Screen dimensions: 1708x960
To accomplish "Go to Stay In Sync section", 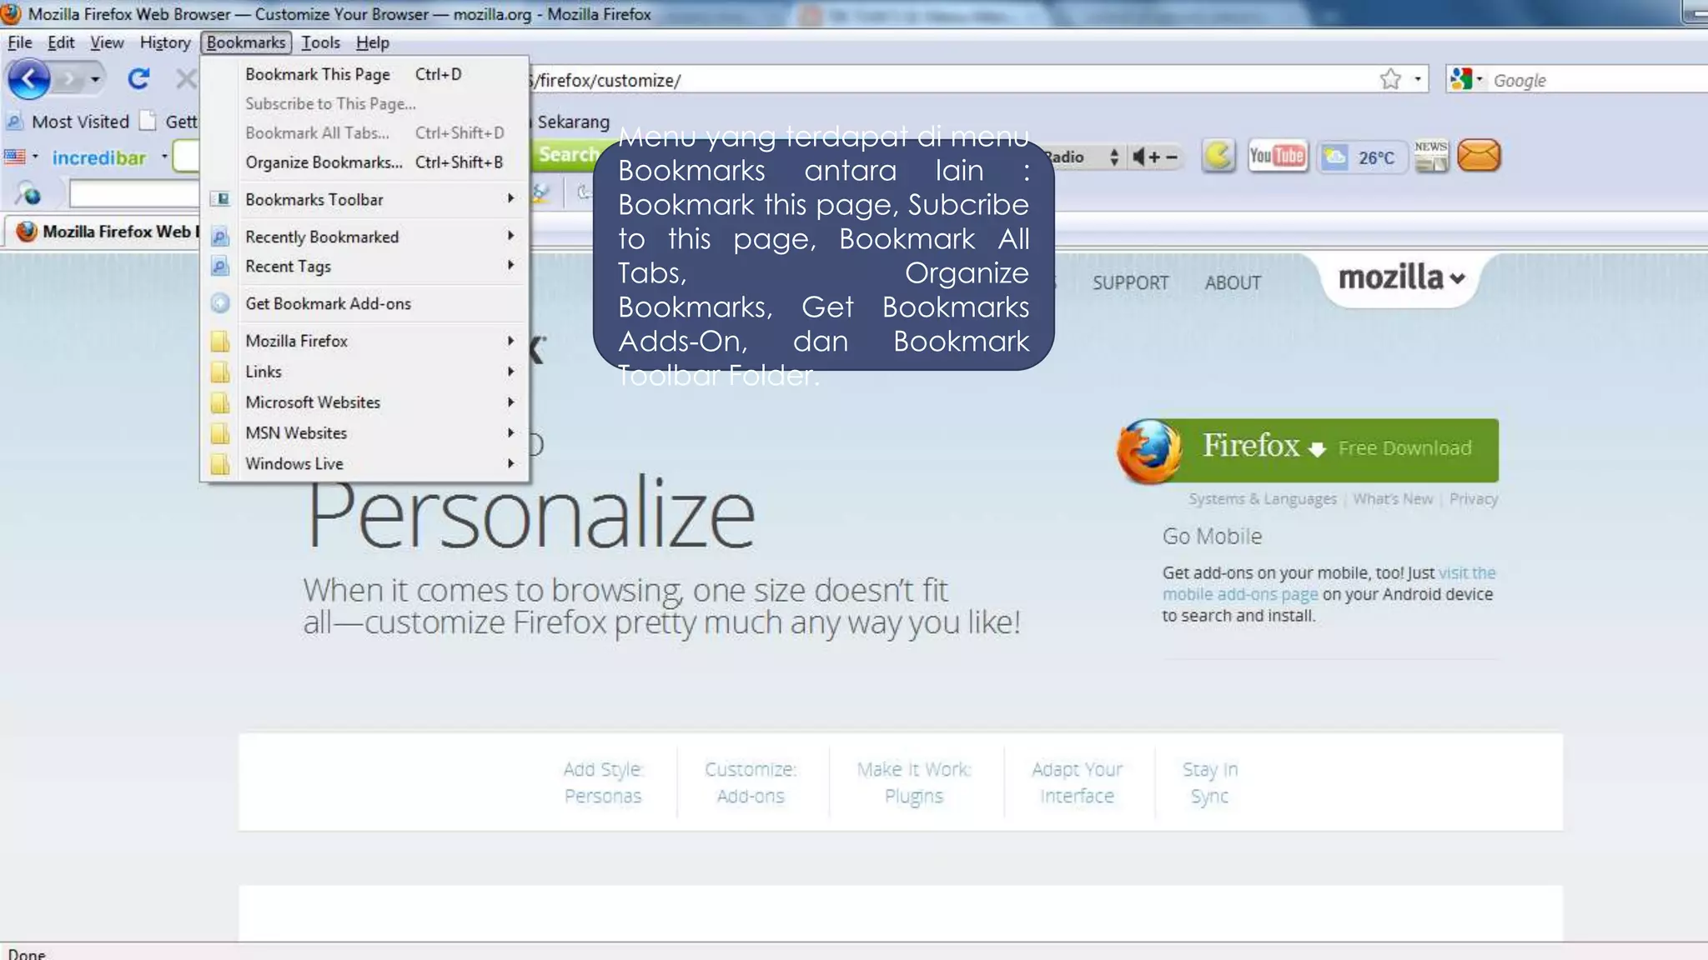I will (1210, 782).
